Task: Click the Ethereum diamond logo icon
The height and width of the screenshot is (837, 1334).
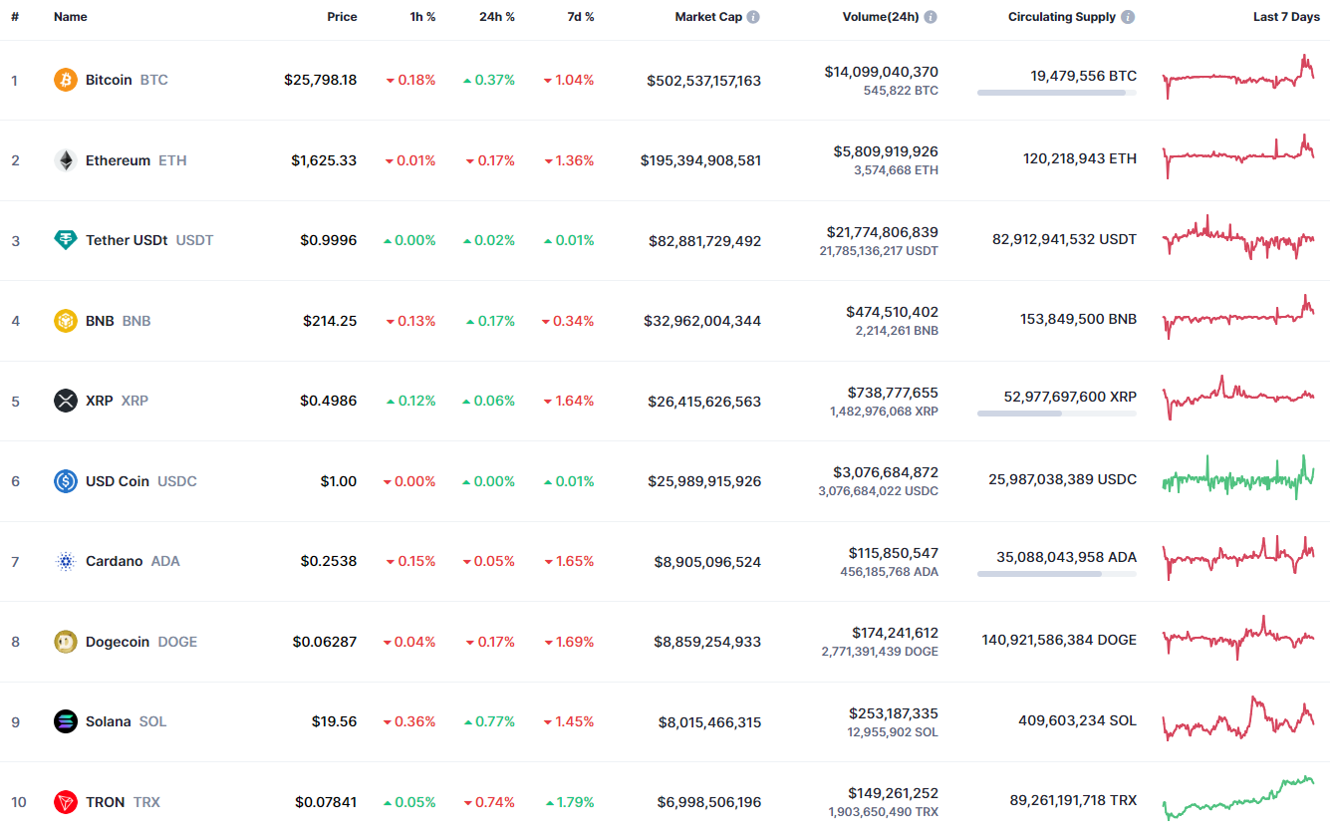Action: click(66, 160)
